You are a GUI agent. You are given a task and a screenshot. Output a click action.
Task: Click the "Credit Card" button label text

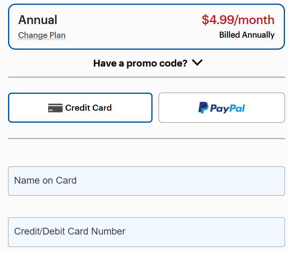[88, 108]
